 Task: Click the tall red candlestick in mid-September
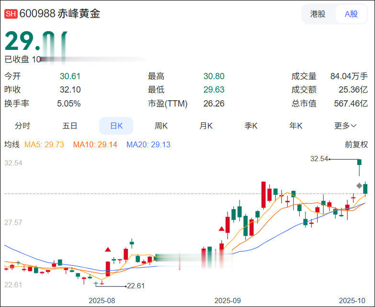263,195
